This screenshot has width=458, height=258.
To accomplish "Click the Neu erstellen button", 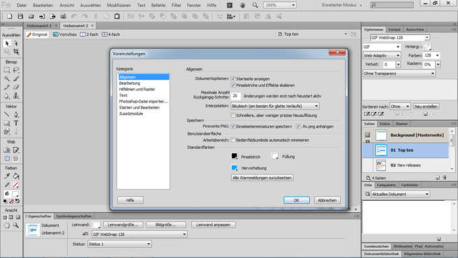I will (426, 106).
